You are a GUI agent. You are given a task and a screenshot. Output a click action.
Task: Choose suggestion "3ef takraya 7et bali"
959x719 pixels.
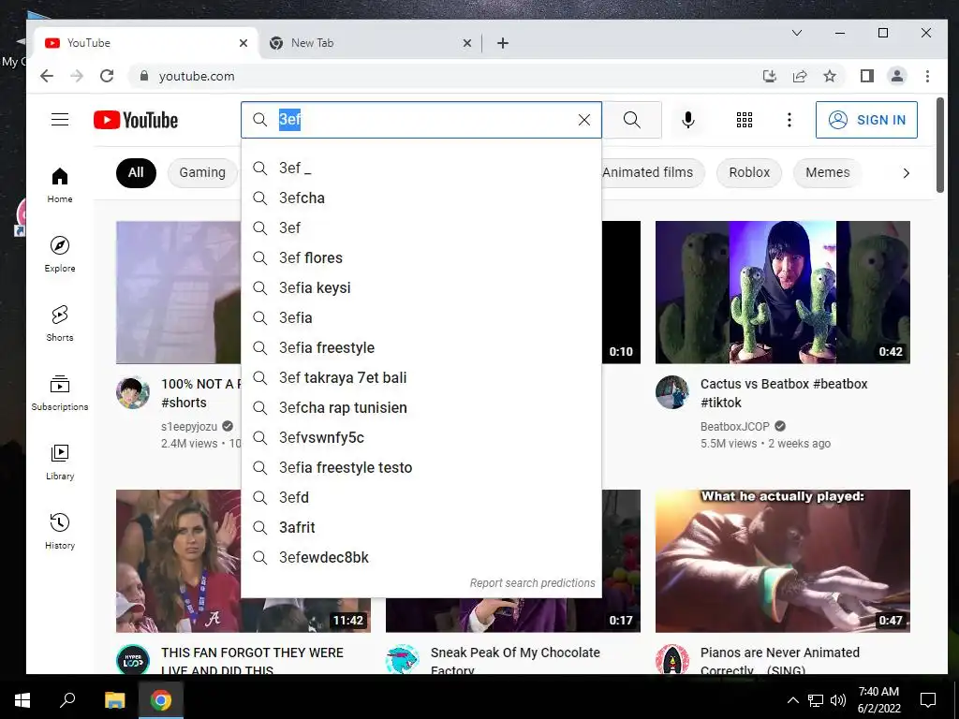421,378
